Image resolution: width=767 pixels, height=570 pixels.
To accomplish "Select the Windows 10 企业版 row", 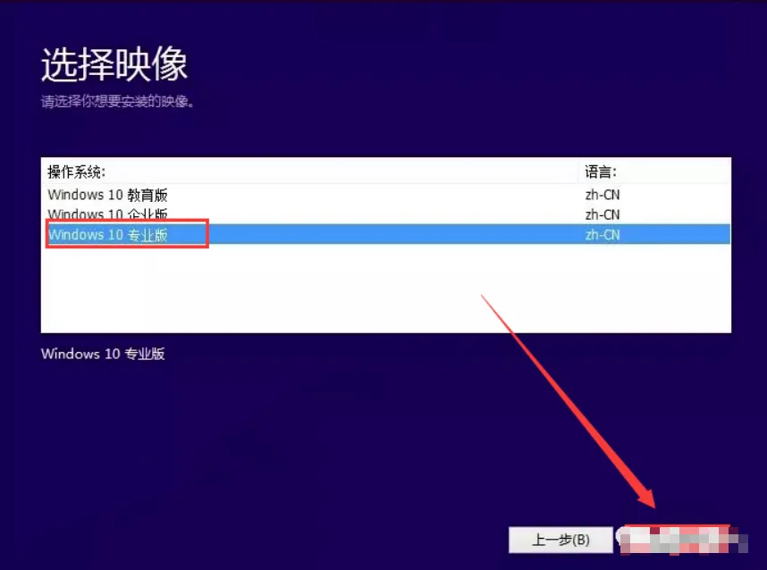I will [x=386, y=214].
